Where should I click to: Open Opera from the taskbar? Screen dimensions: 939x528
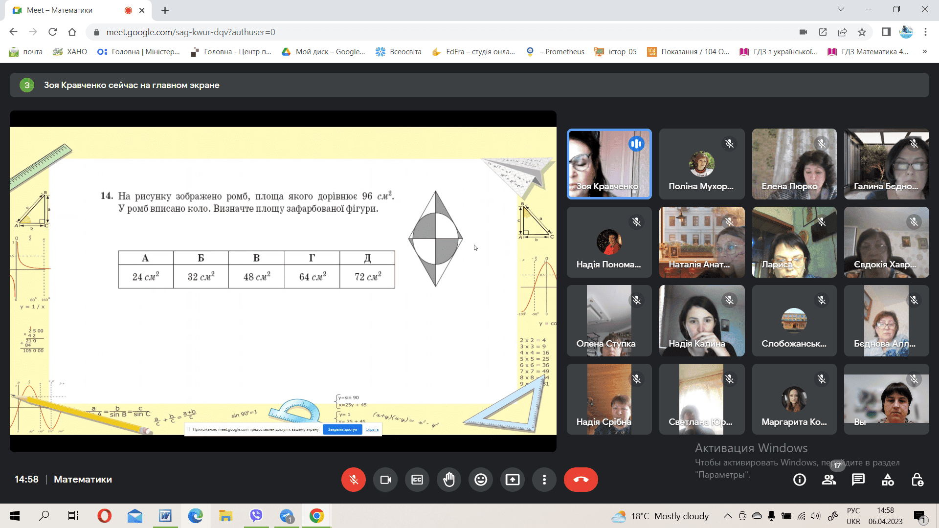(104, 516)
